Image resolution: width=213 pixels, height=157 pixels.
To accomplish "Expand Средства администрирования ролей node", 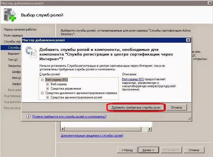I will pos(47,97).
